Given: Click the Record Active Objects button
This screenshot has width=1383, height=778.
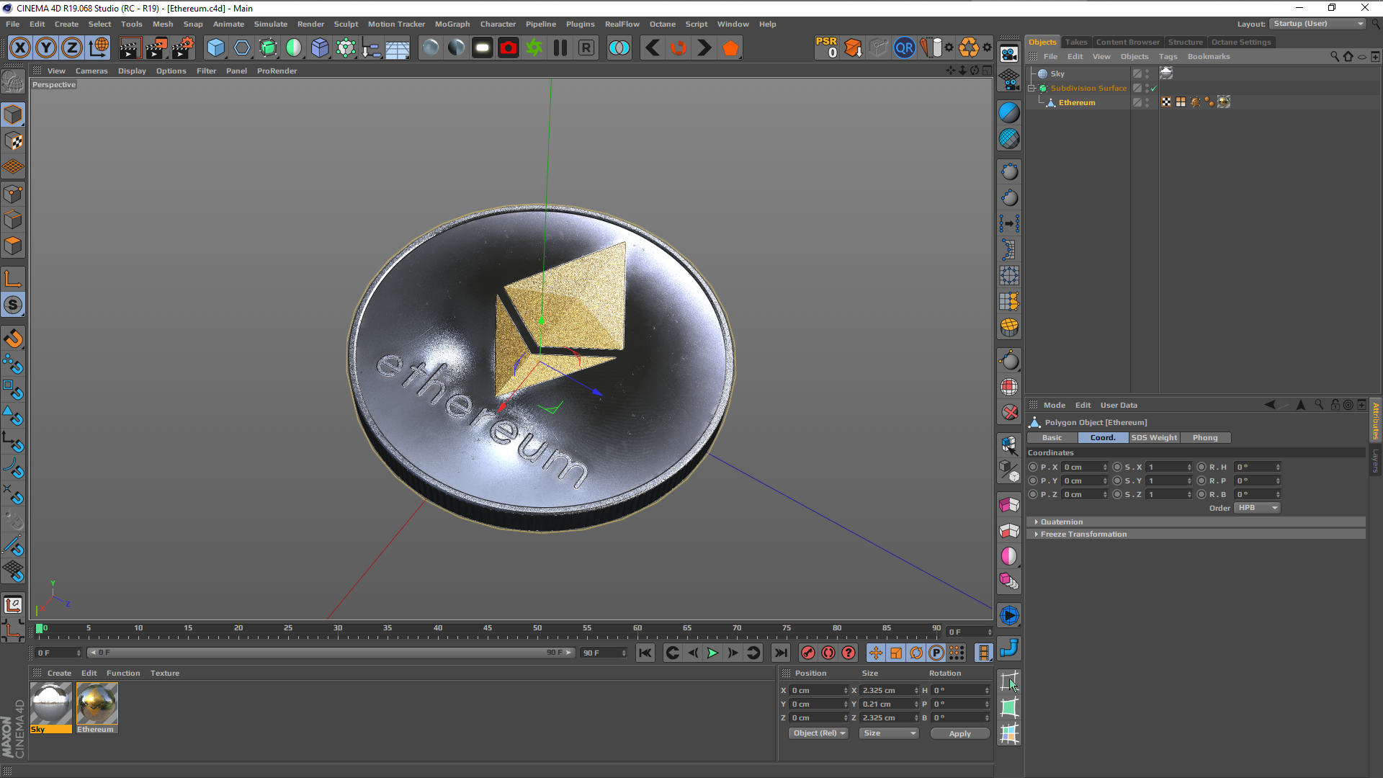Looking at the screenshot, I should click(x=808, y=653).
